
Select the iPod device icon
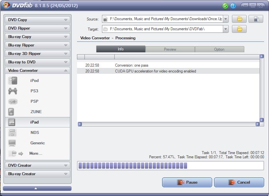(x=13, y=81)
